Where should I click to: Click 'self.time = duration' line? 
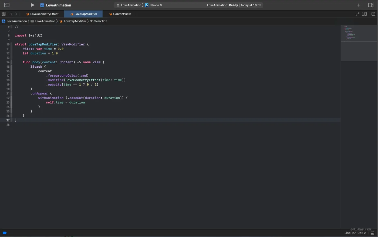click(65, 102)
